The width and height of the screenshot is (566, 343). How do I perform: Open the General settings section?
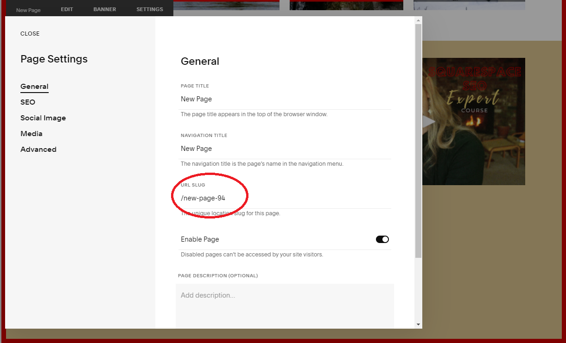click(x=34, y=87)
